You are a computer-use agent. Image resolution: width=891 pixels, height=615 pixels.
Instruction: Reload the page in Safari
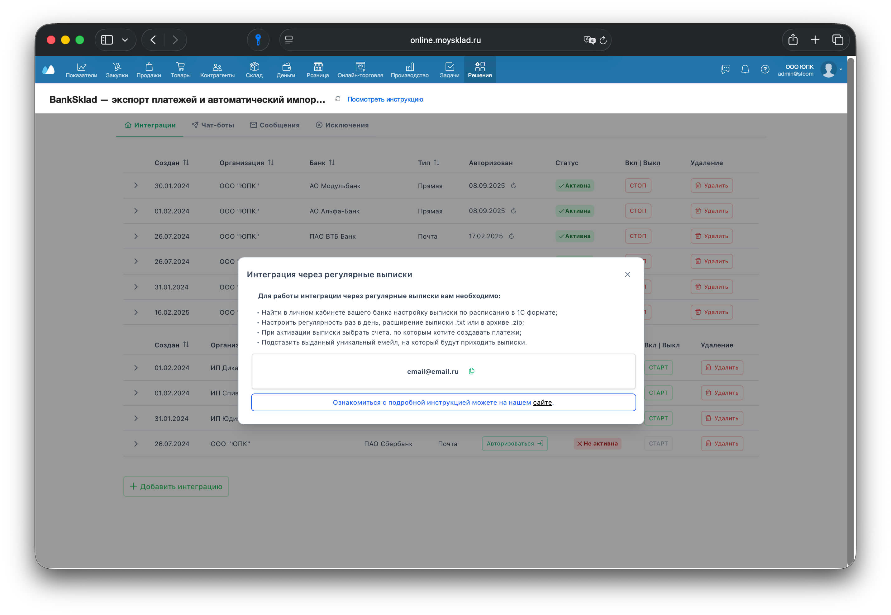point(603,40)
